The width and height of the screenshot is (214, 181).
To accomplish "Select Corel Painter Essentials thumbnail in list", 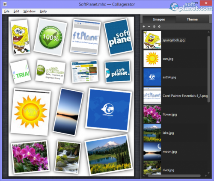I will tap(152, 95).
